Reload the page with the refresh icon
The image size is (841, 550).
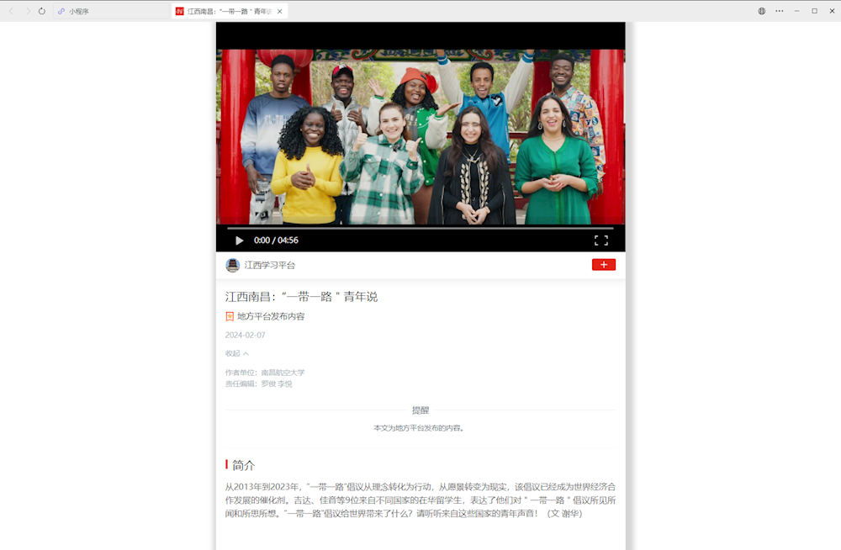click(42, 11)
